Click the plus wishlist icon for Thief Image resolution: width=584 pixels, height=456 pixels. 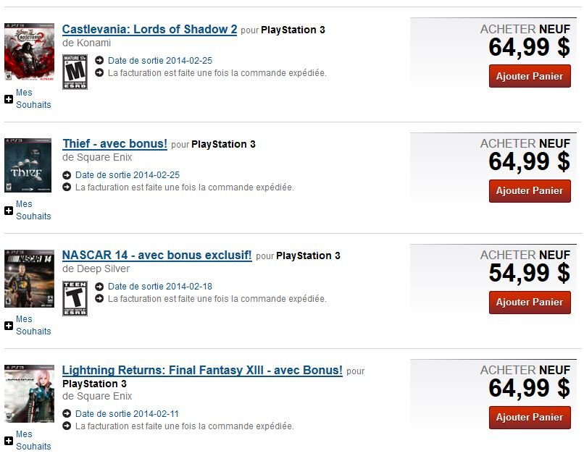pos(9,211)
